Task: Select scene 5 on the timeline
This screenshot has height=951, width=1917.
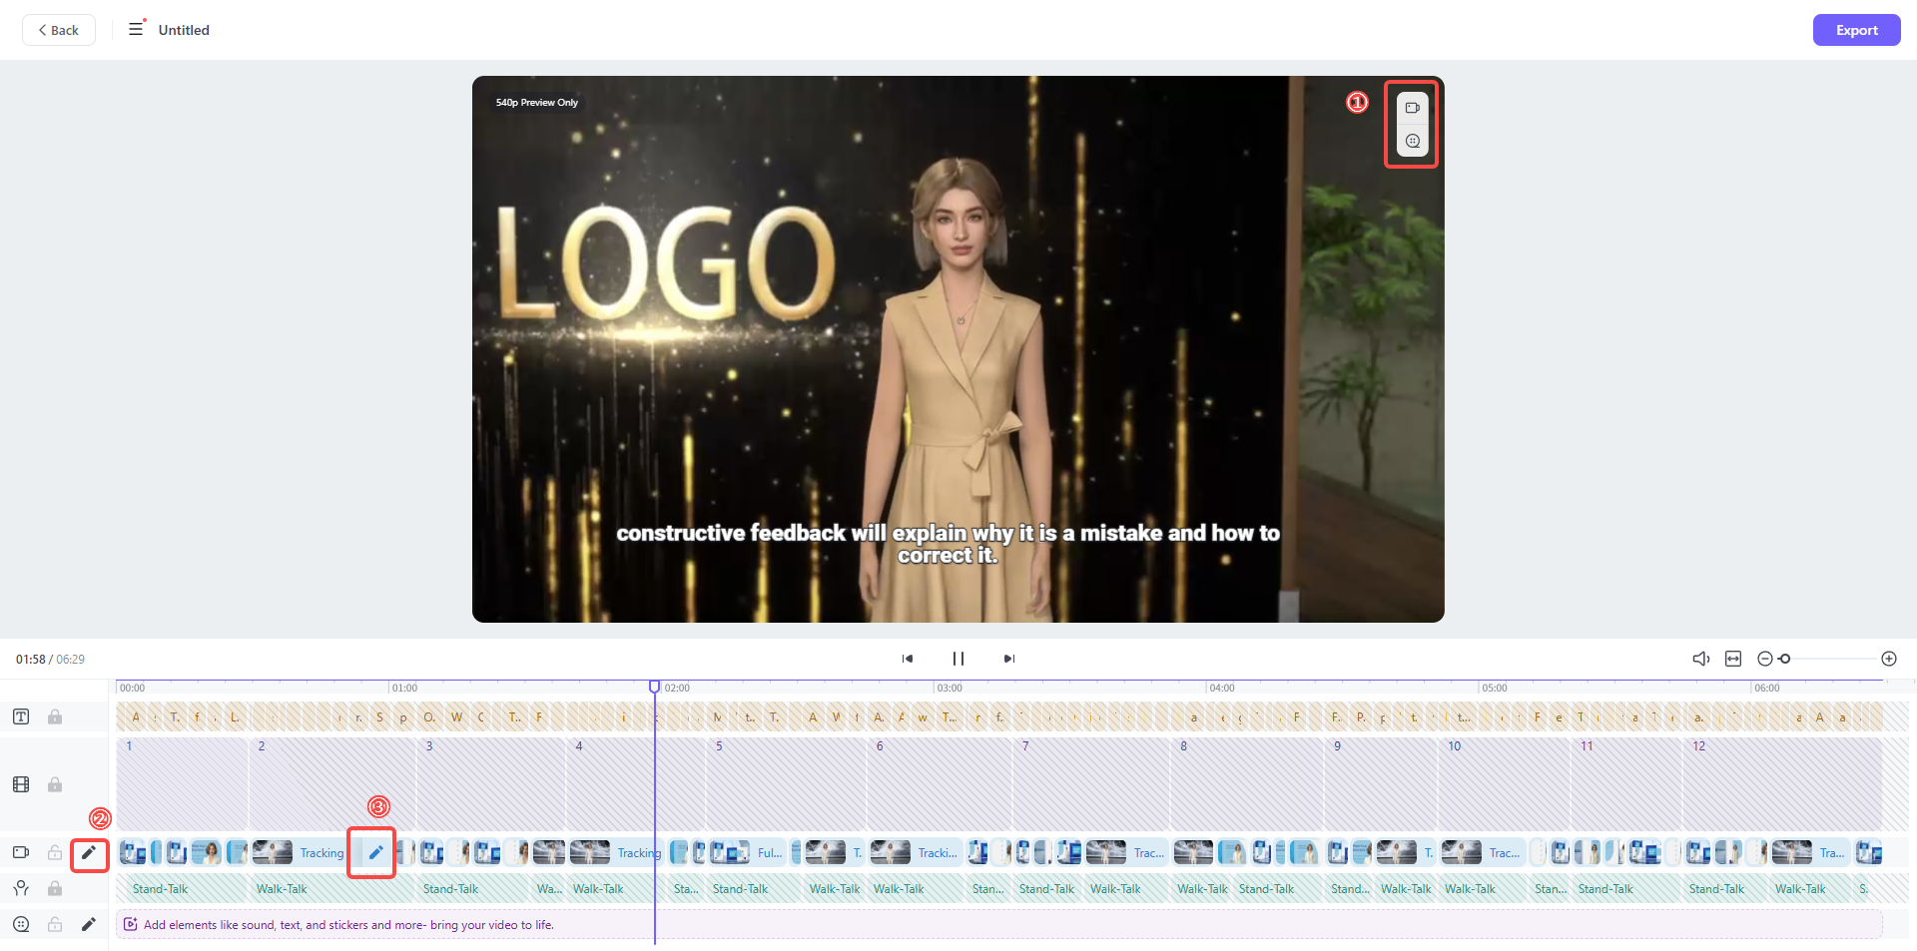Action: coord(786,784)
